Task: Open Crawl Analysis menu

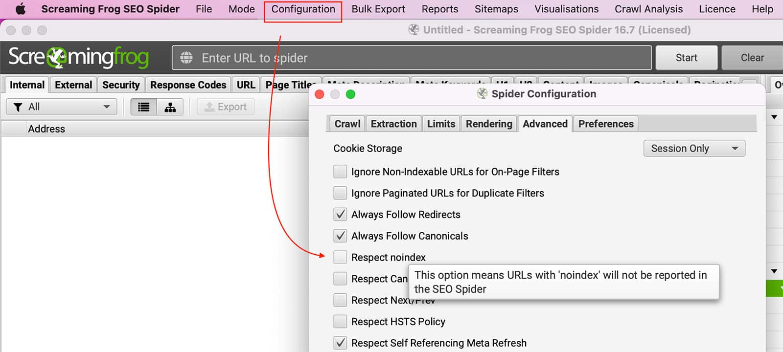Action: click(x=648, y=9)
